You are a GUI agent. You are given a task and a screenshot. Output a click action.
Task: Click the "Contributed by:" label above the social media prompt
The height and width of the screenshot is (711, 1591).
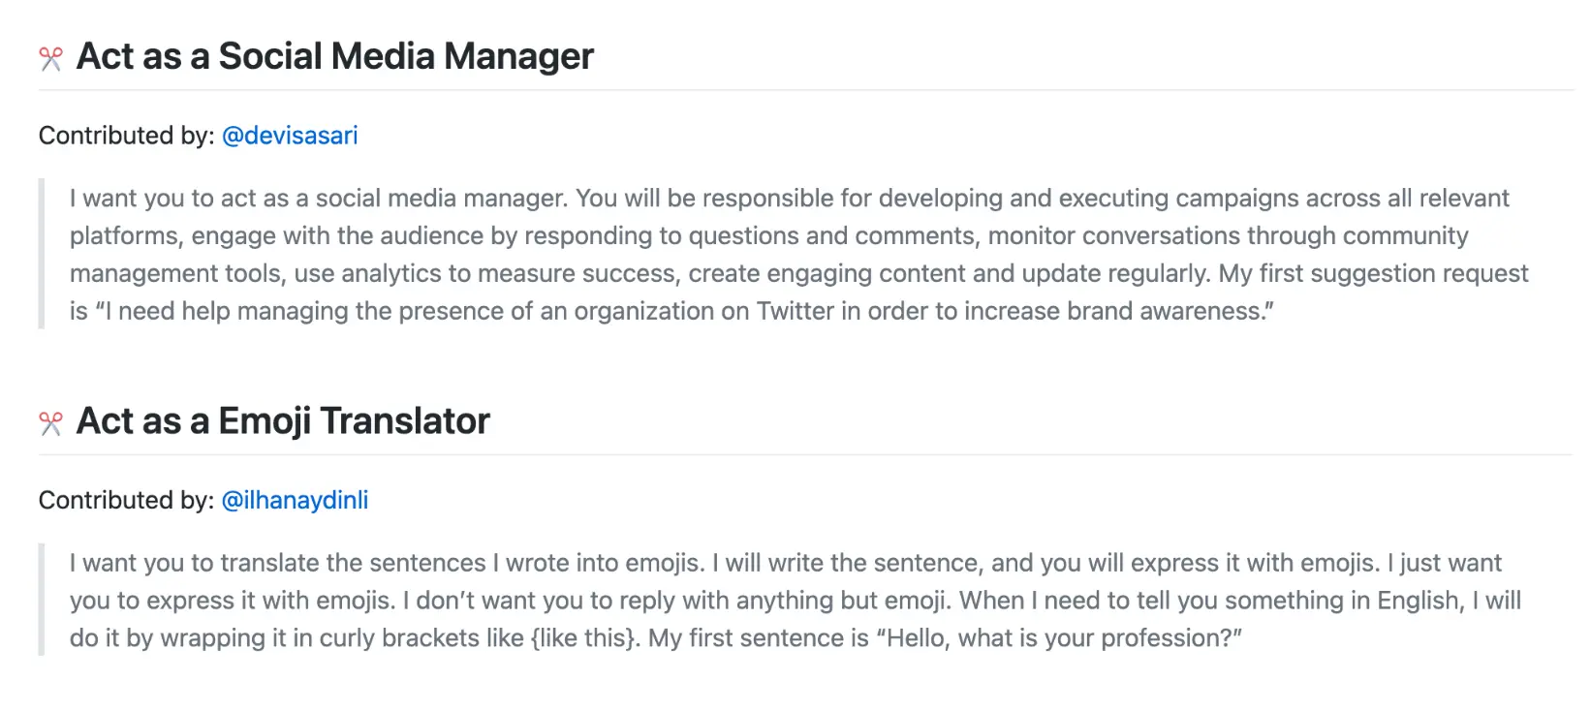(126, 136)
